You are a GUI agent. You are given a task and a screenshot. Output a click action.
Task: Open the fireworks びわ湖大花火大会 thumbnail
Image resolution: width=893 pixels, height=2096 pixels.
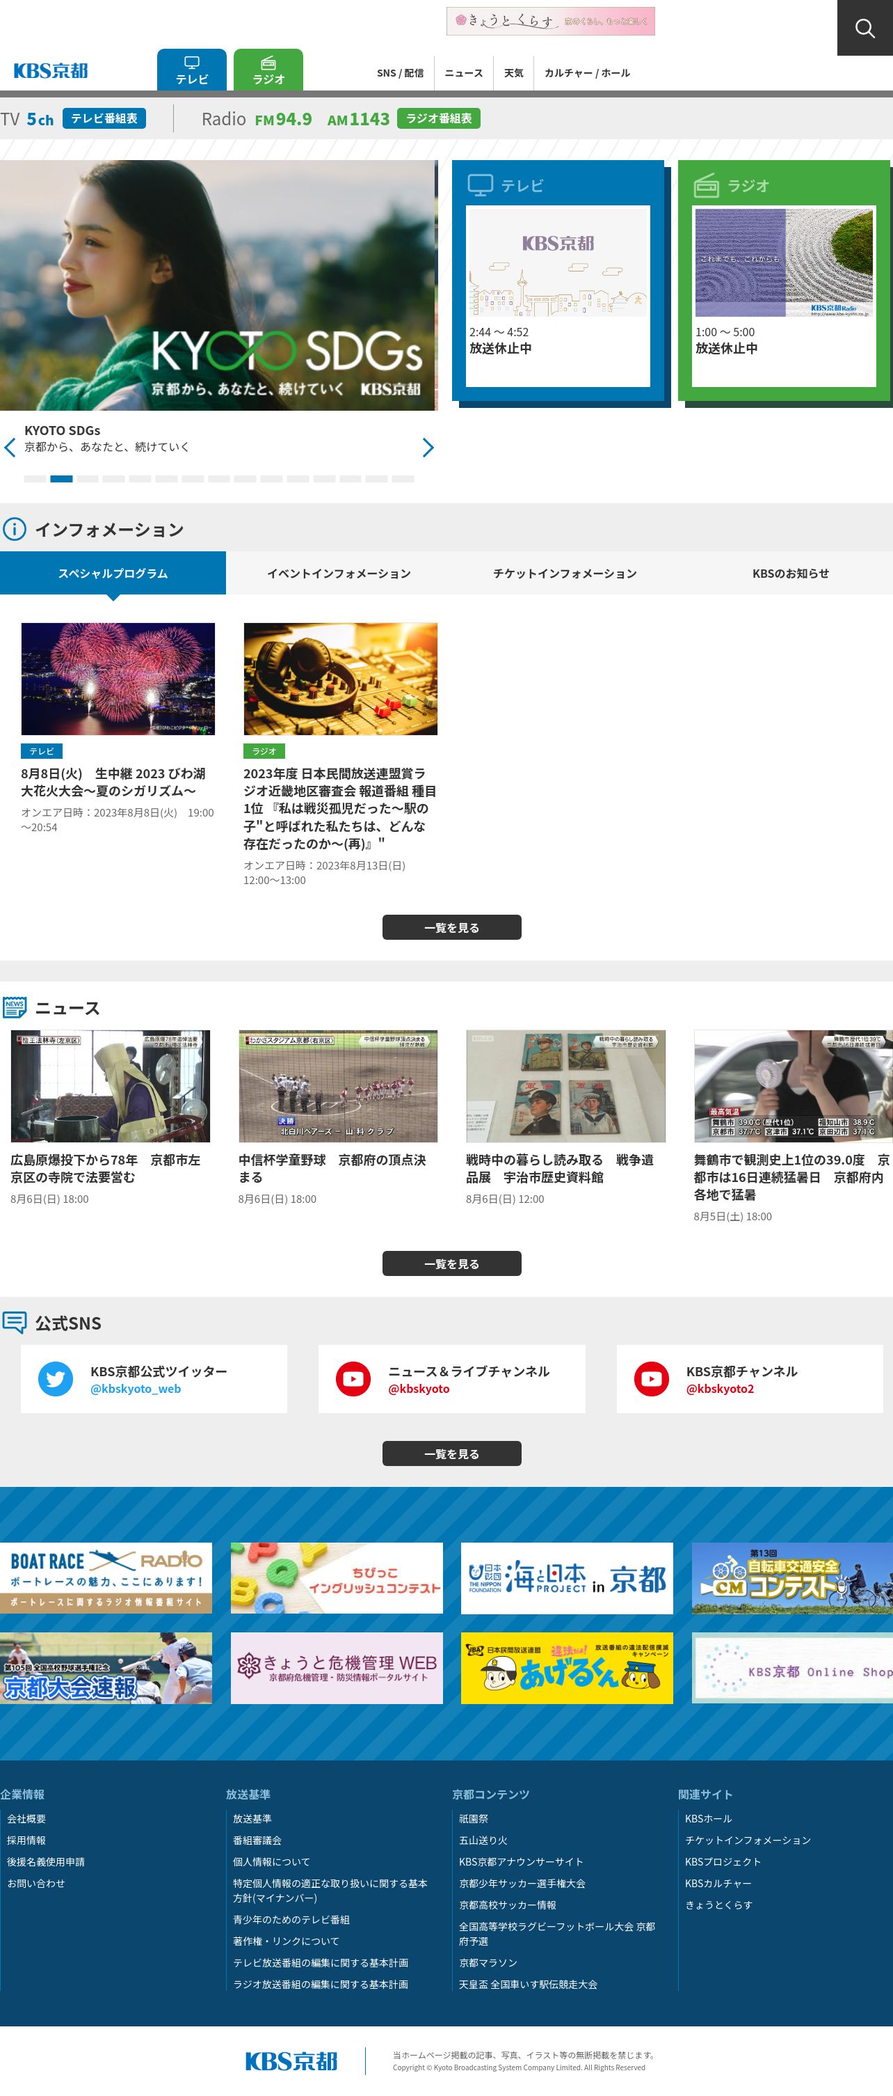118,679
